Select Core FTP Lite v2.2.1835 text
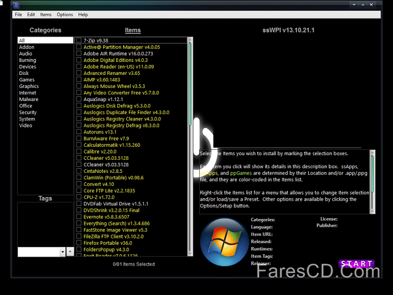The image size is (393, 295). pos(109,191)
